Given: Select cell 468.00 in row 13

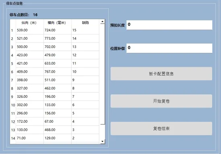Looking at the screenshot, I should tap(57, 130).
